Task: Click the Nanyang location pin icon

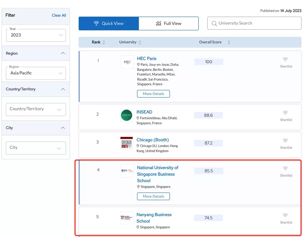Action: pos(138,227)
